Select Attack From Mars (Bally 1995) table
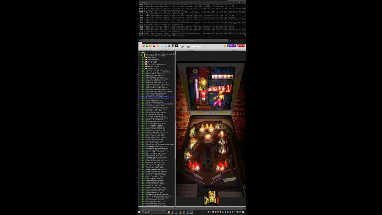 click(x=158, y=70)
